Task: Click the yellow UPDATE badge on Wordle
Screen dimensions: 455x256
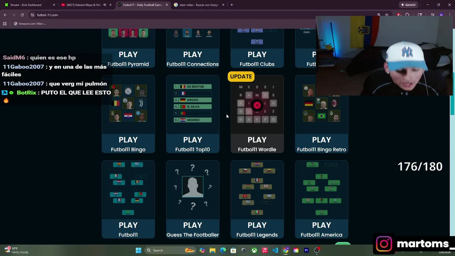Action: point(241,76)
